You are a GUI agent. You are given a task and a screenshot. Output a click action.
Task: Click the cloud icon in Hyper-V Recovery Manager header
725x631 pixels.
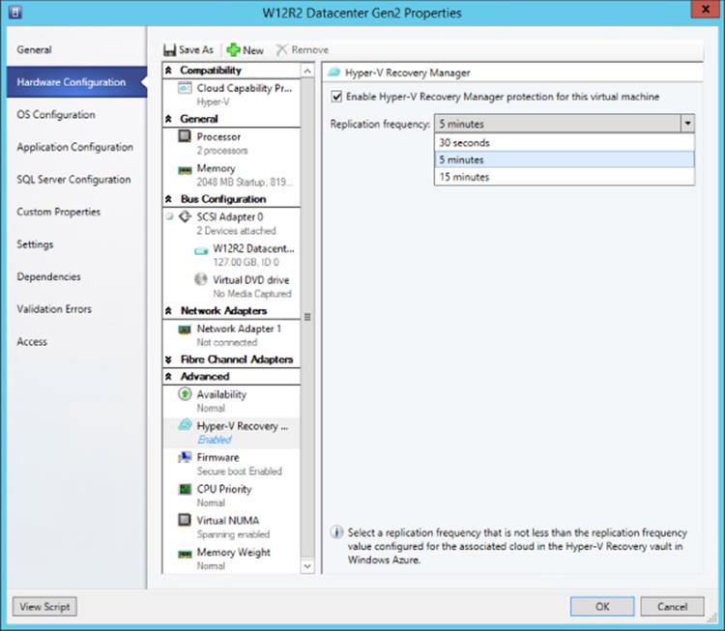pyautogui.click(x=334, y=72)
